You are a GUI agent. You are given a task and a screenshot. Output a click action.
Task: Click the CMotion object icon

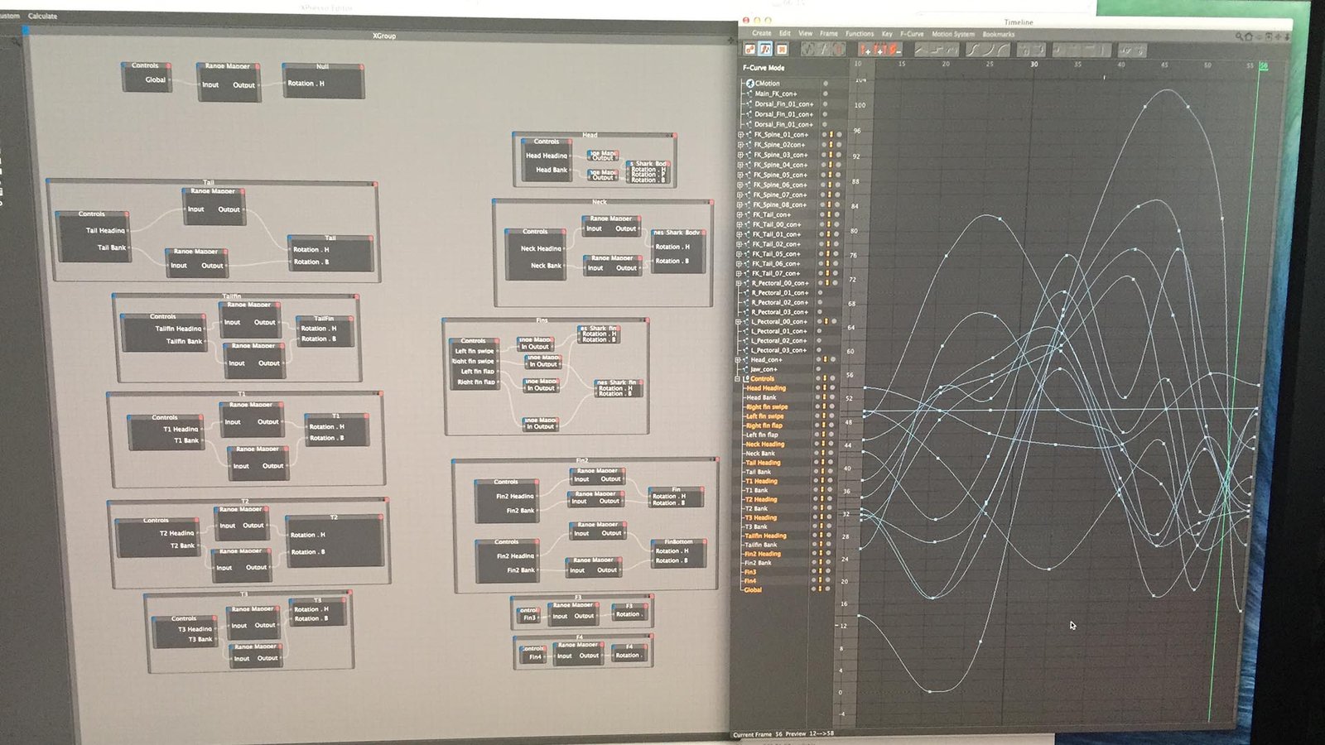[749, 84]
